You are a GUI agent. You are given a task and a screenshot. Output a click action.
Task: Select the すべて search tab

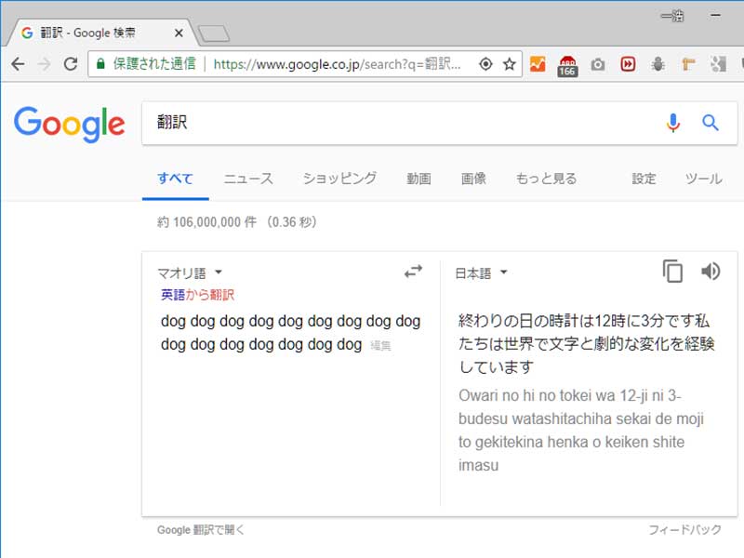point(175,179)
